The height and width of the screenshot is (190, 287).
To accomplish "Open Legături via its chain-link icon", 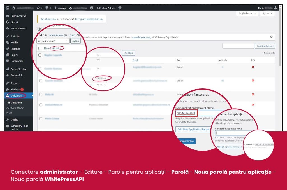I will tap(8, 49).
